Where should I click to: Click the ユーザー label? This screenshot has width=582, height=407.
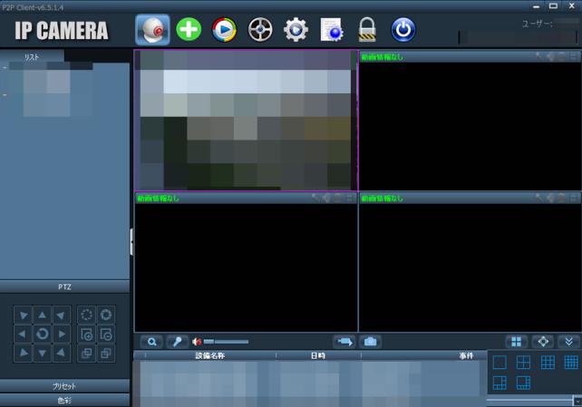coord(537,24)
